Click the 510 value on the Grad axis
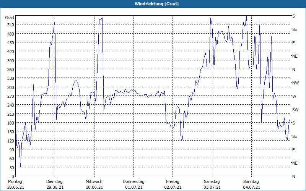The width and height of the screenshot is (306, 191). pyautogui.click(x=11, y=25)
